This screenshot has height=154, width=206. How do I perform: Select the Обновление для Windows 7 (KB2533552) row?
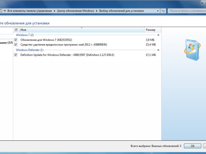tap(87, 40)
